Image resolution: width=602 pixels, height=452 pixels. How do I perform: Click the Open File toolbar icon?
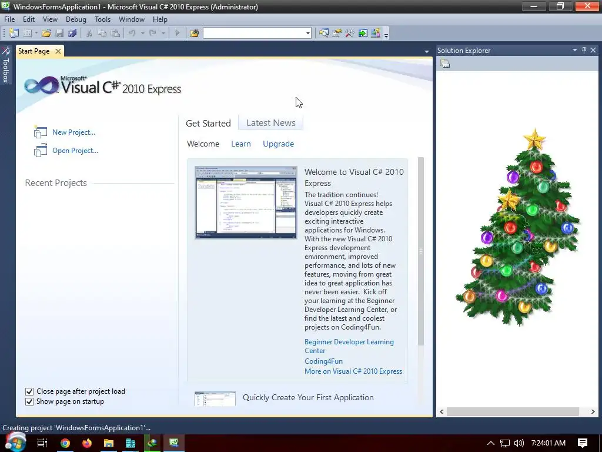[46, 34]
